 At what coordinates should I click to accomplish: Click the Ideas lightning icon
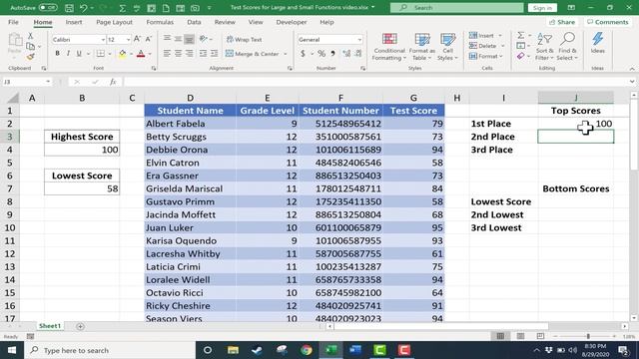(x=597, y=43)
